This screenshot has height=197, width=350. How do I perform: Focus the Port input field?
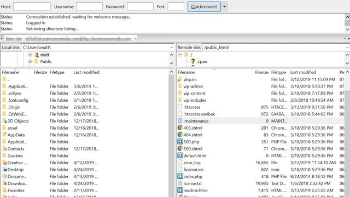point(176,7)
